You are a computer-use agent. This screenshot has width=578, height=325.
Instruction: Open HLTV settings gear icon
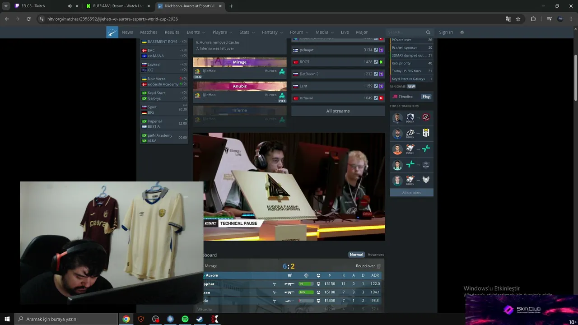[462, 32]
